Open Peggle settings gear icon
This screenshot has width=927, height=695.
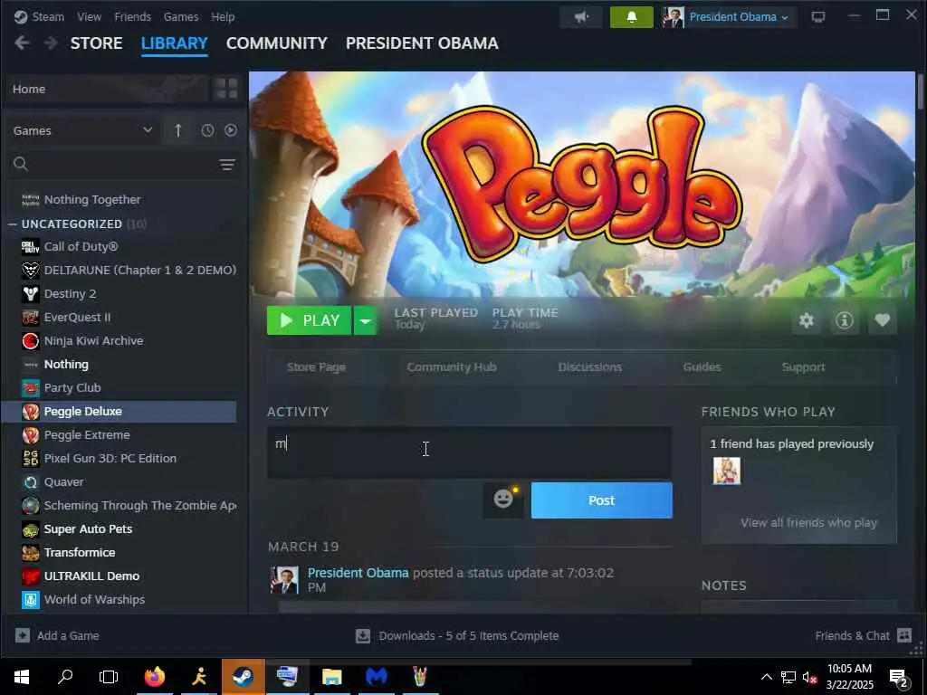point(807,320)
